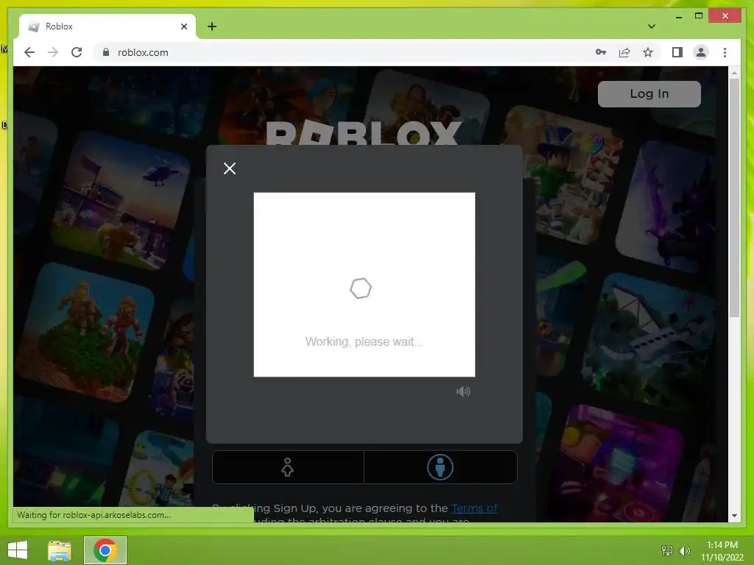Click scrollbar down arrow

(x=734, y=516)
